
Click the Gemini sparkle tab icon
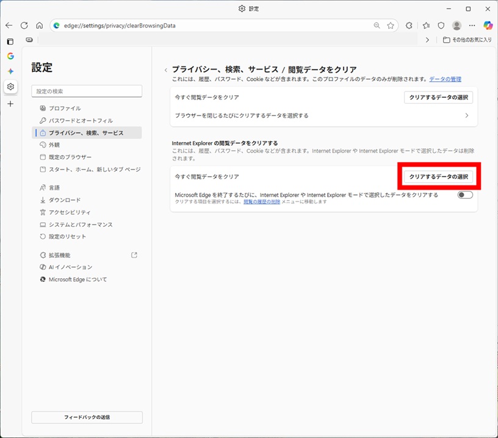pos(10,71)
